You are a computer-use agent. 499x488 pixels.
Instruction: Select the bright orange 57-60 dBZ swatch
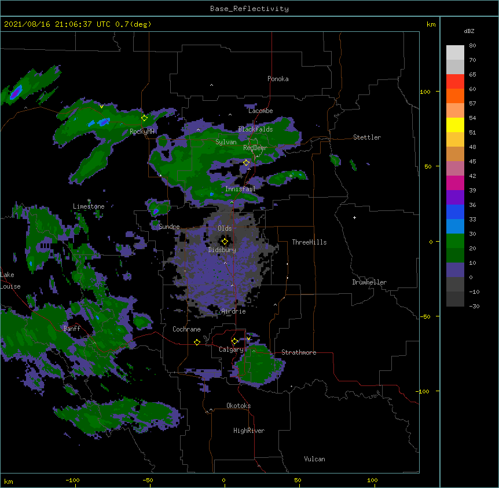click(455, 96)
